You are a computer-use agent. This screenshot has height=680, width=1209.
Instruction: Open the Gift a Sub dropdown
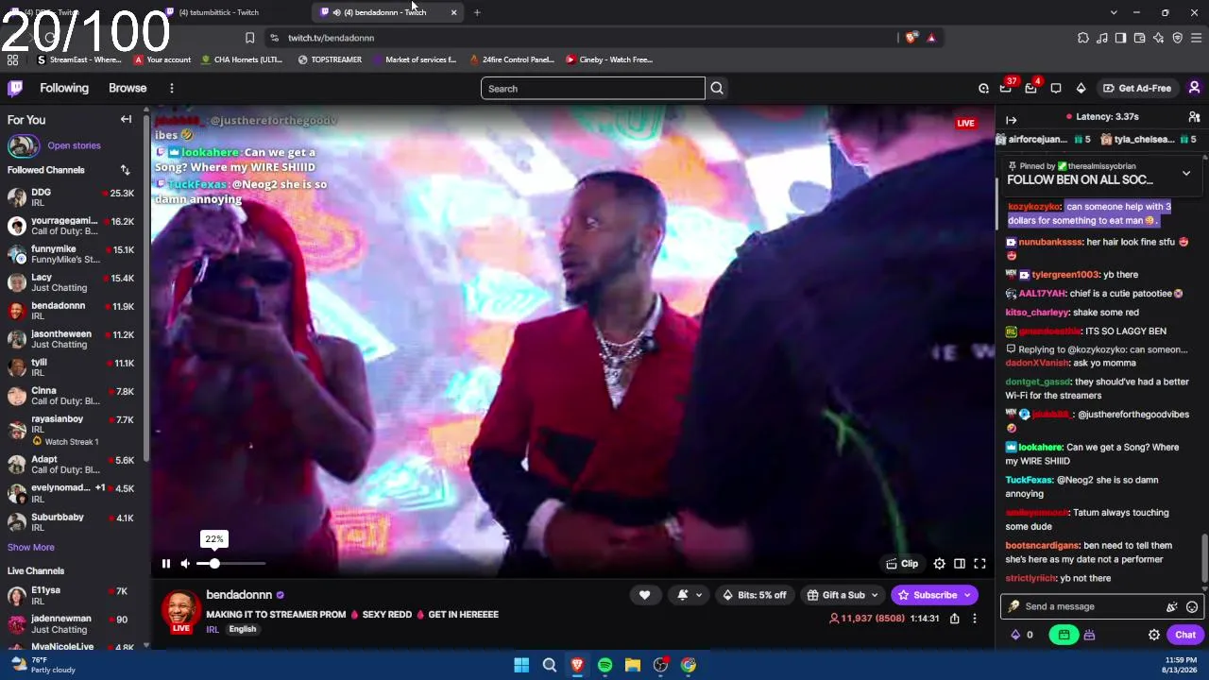pyautogui.click(x=842, y=595)
